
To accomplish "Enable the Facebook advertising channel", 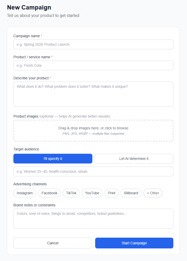I will 49,193.
